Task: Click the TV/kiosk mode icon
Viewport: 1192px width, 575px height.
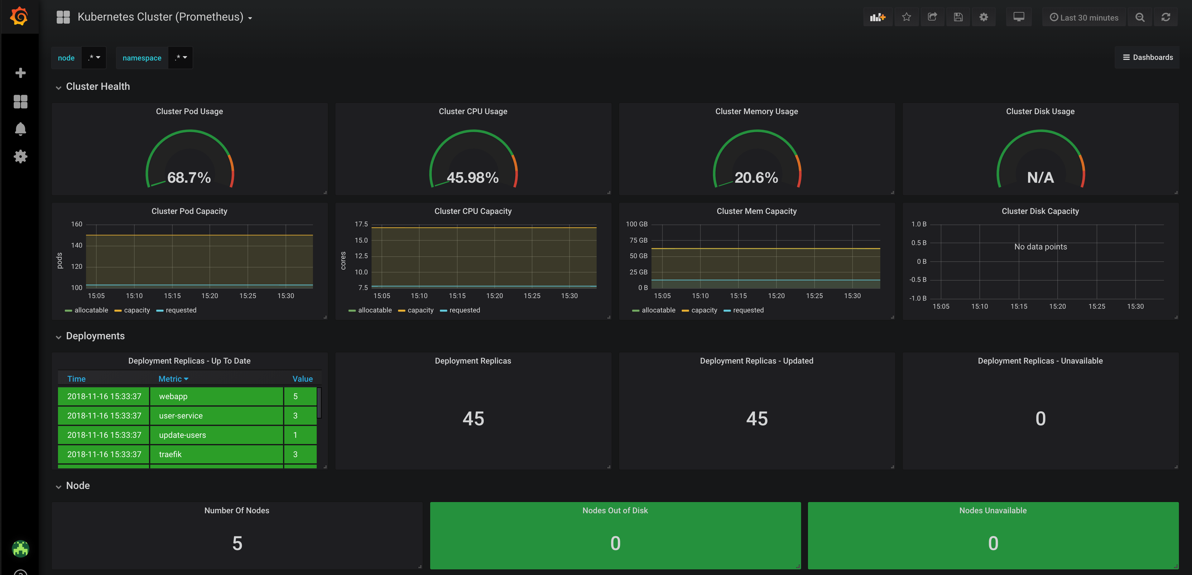Action: (x=1019, y=17)
